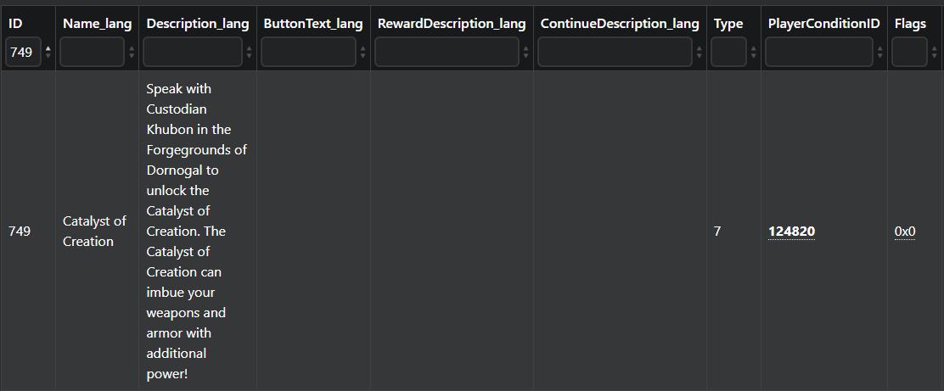Focus the Flags filter input
Image resolution: width=944 pixels, height=391 pixels.
[909, 52]
